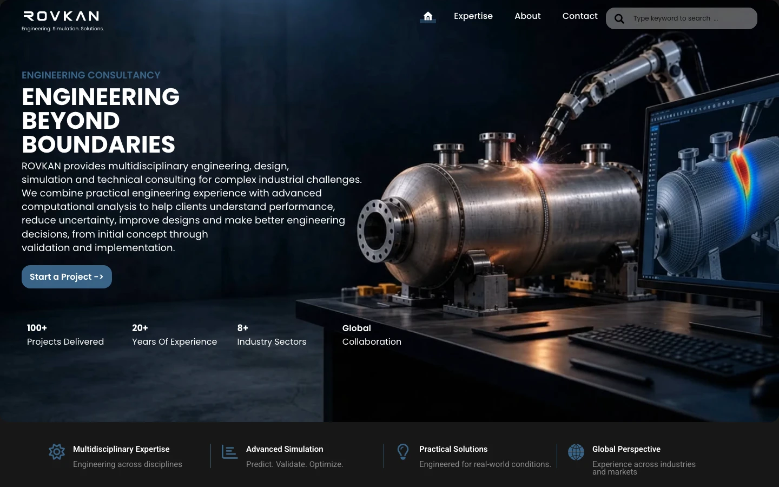
Task: Click the gear icon for Multidisciplinary Expertise
Action: [57, 452]
